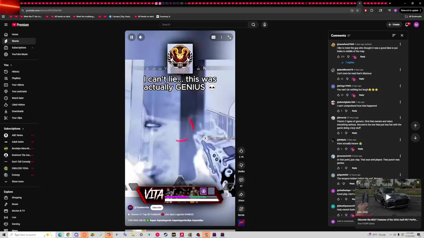Enter fullscreen for the Short

coord(229,37)
